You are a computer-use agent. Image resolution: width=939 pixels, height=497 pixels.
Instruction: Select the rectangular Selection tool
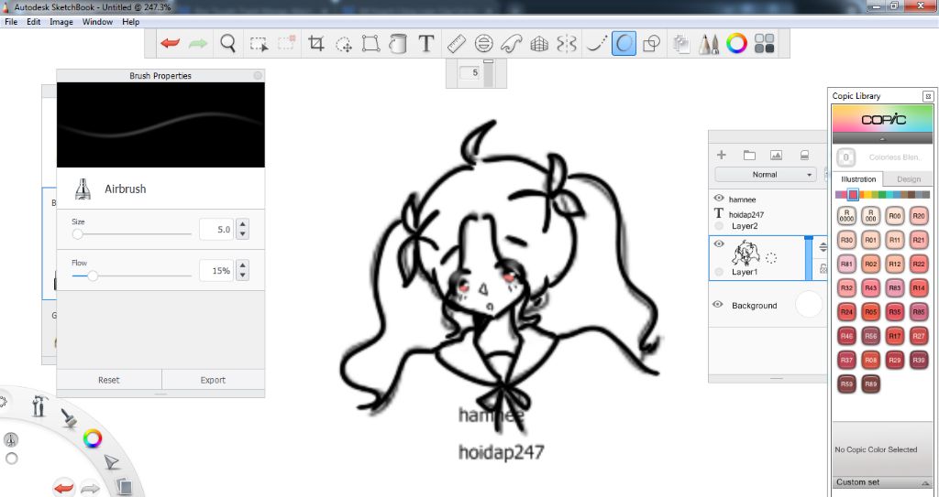[259, 44]
